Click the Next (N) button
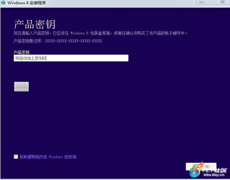This screenshot has height=180, width=230. pyautogui.click(x=201, y=167)
